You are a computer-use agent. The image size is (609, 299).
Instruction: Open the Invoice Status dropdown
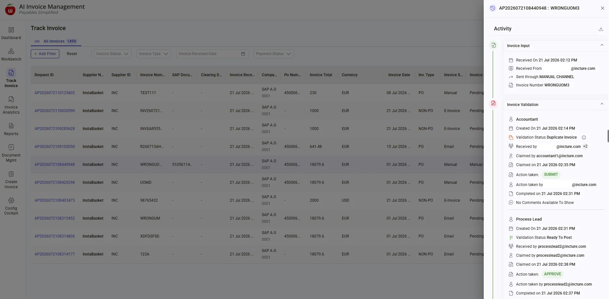(x=112, y=54)
